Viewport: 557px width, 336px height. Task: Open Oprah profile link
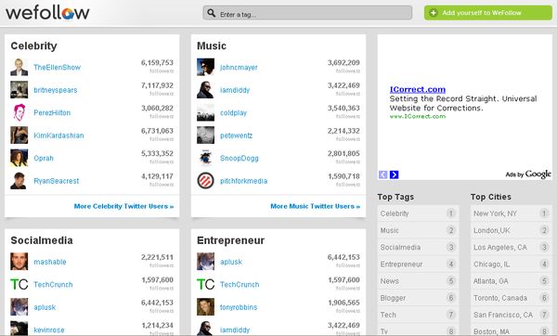pos(44,158)
